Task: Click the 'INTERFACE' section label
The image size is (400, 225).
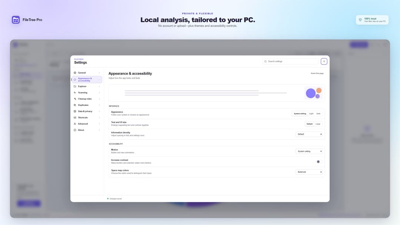Action: tap(114, 106)
